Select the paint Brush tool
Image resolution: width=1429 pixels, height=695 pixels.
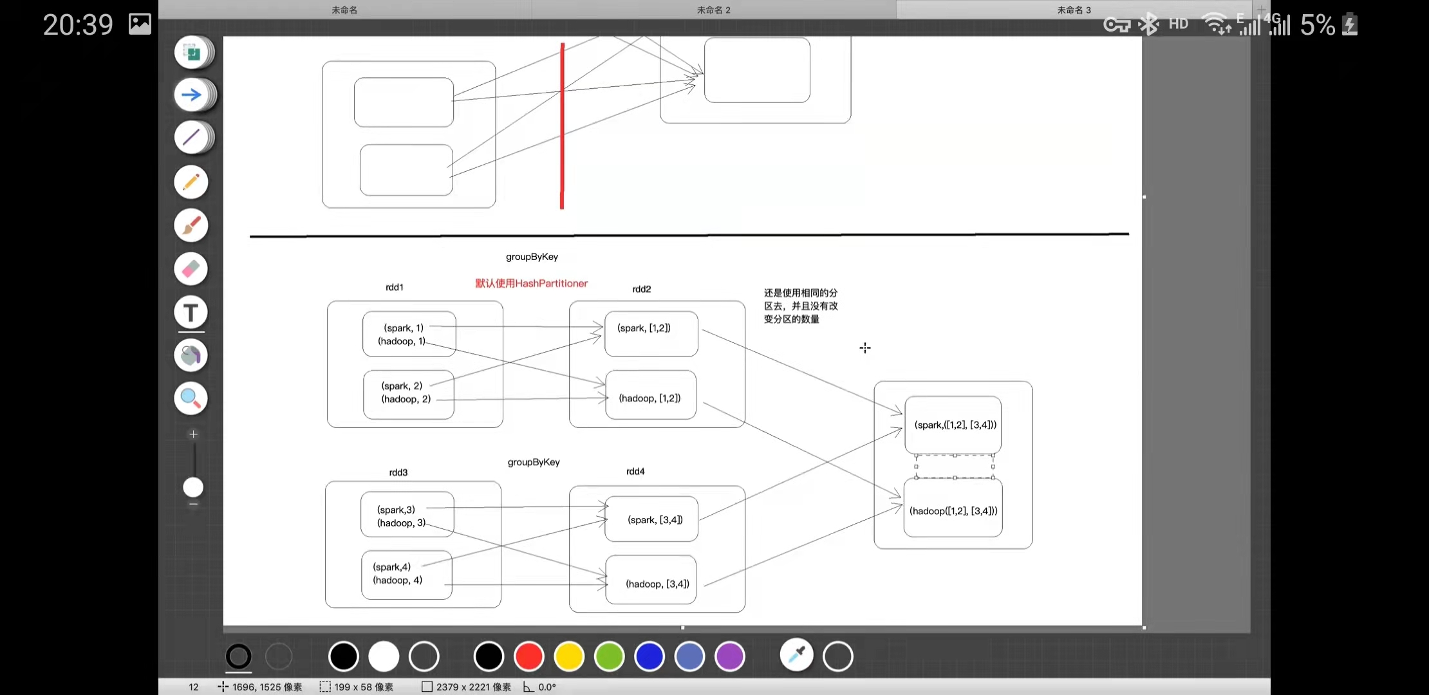[191, 225]
